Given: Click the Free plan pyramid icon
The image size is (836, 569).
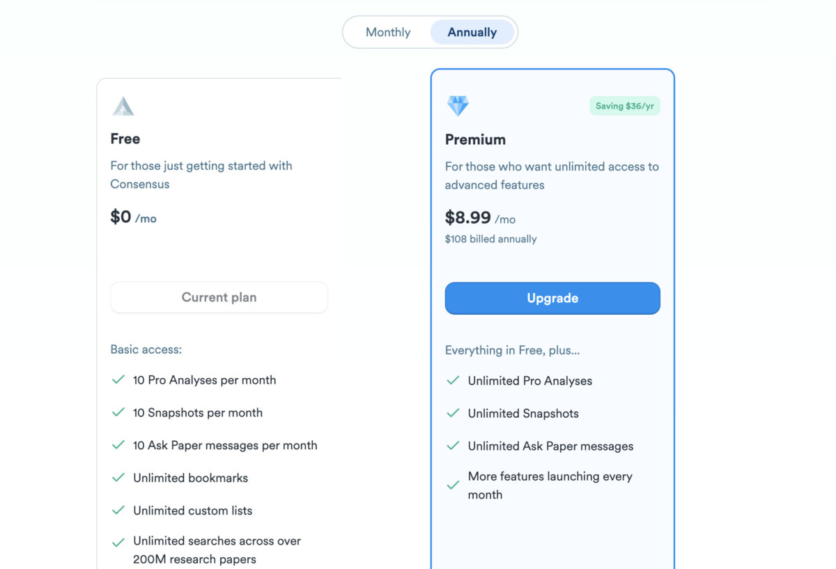Looking at the screenshot, I should pos(123,106).
